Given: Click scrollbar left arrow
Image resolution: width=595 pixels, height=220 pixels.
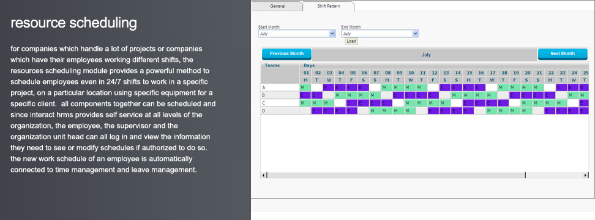Looking at the screenshot, I should pyautogui.click(x=263, y=175).
